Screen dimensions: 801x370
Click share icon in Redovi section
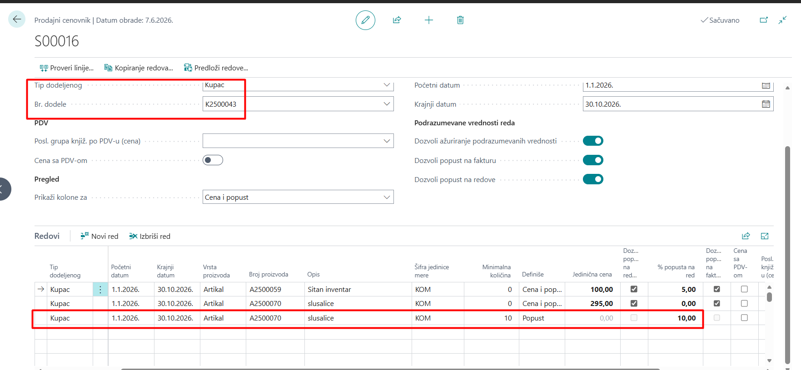click(746, 236)
